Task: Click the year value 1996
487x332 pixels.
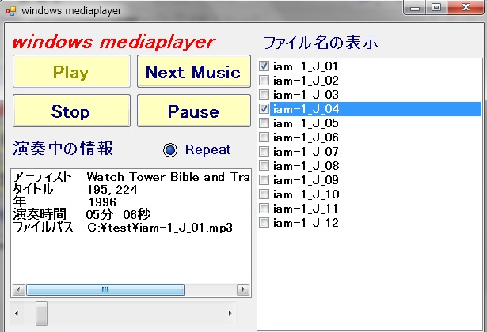Action: pyautogui.click(x=102, y=202)
